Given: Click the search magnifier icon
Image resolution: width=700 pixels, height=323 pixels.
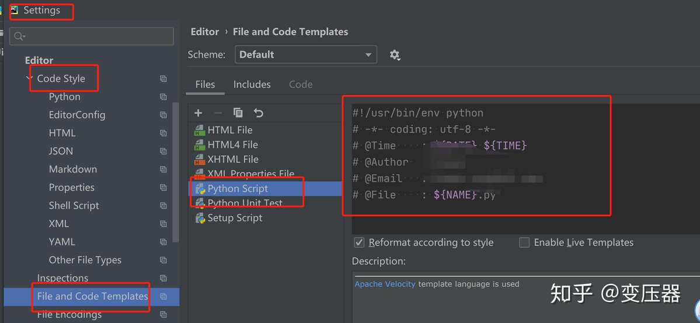Looking at the screenshot, I should point(20,36).
